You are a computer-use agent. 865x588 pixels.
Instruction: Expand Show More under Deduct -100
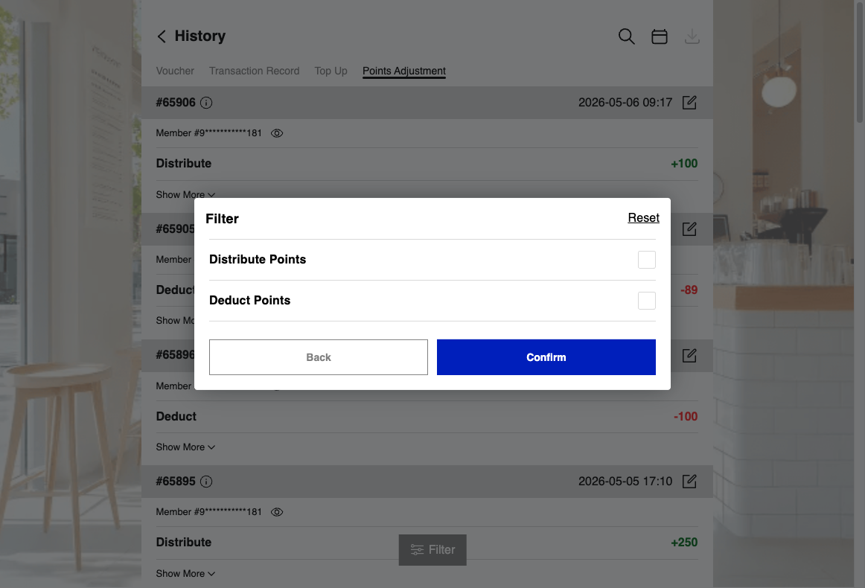[x=185, y=447]
